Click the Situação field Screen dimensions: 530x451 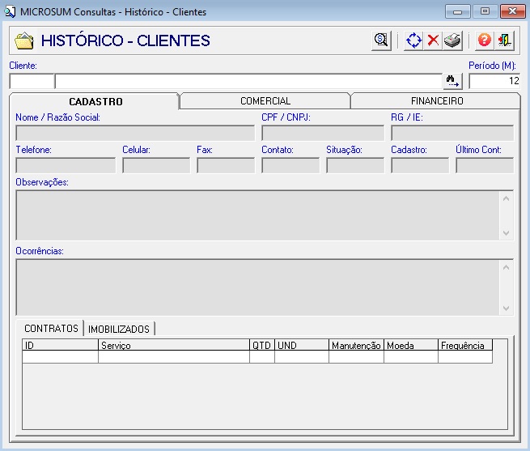click(355, 165)
